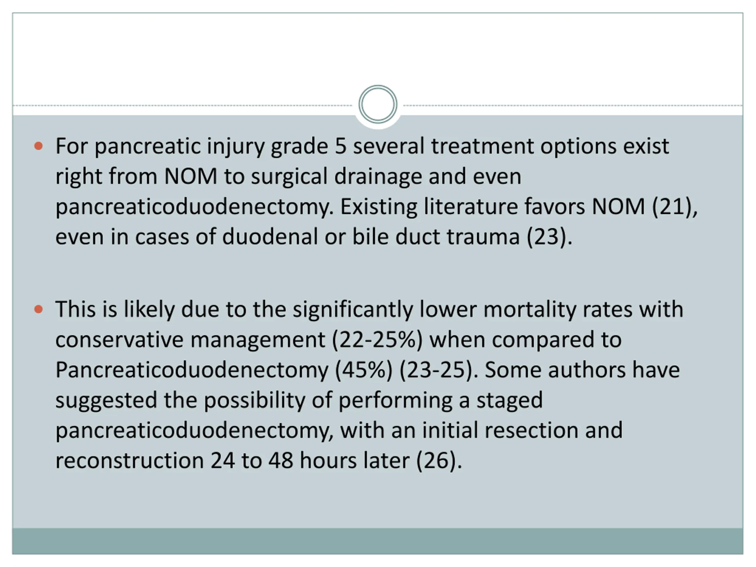Click the dark teal footer bar

click(x=378, y=541)
